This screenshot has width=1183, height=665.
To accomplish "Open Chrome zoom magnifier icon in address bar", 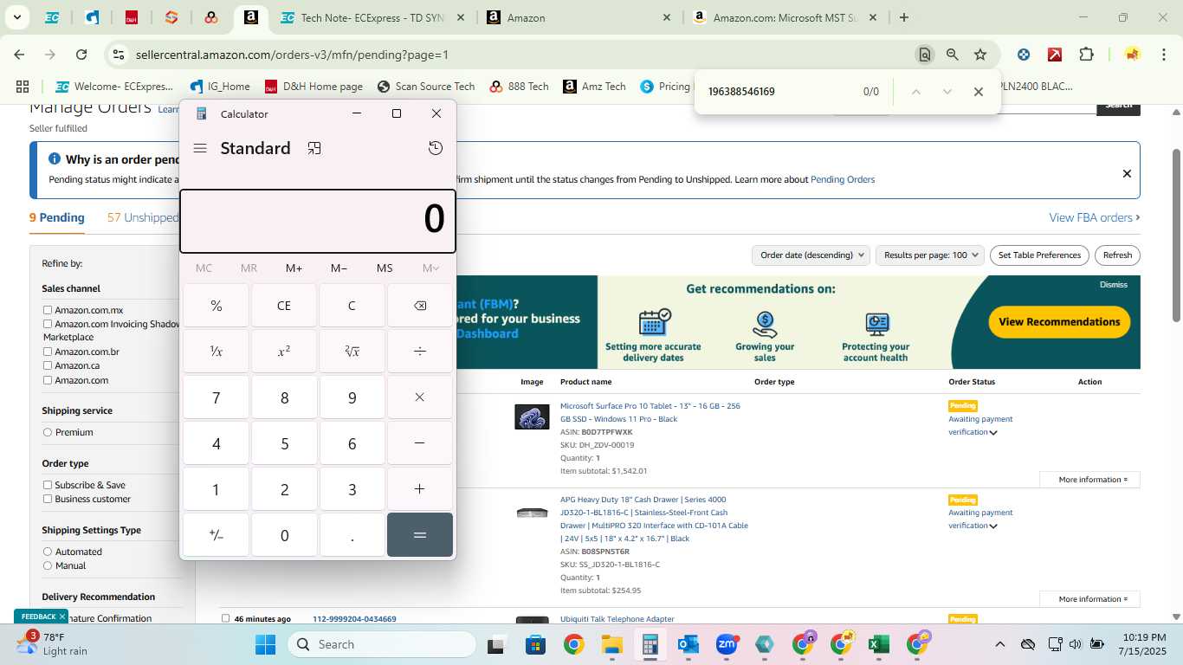I will [x=953, y=55].
